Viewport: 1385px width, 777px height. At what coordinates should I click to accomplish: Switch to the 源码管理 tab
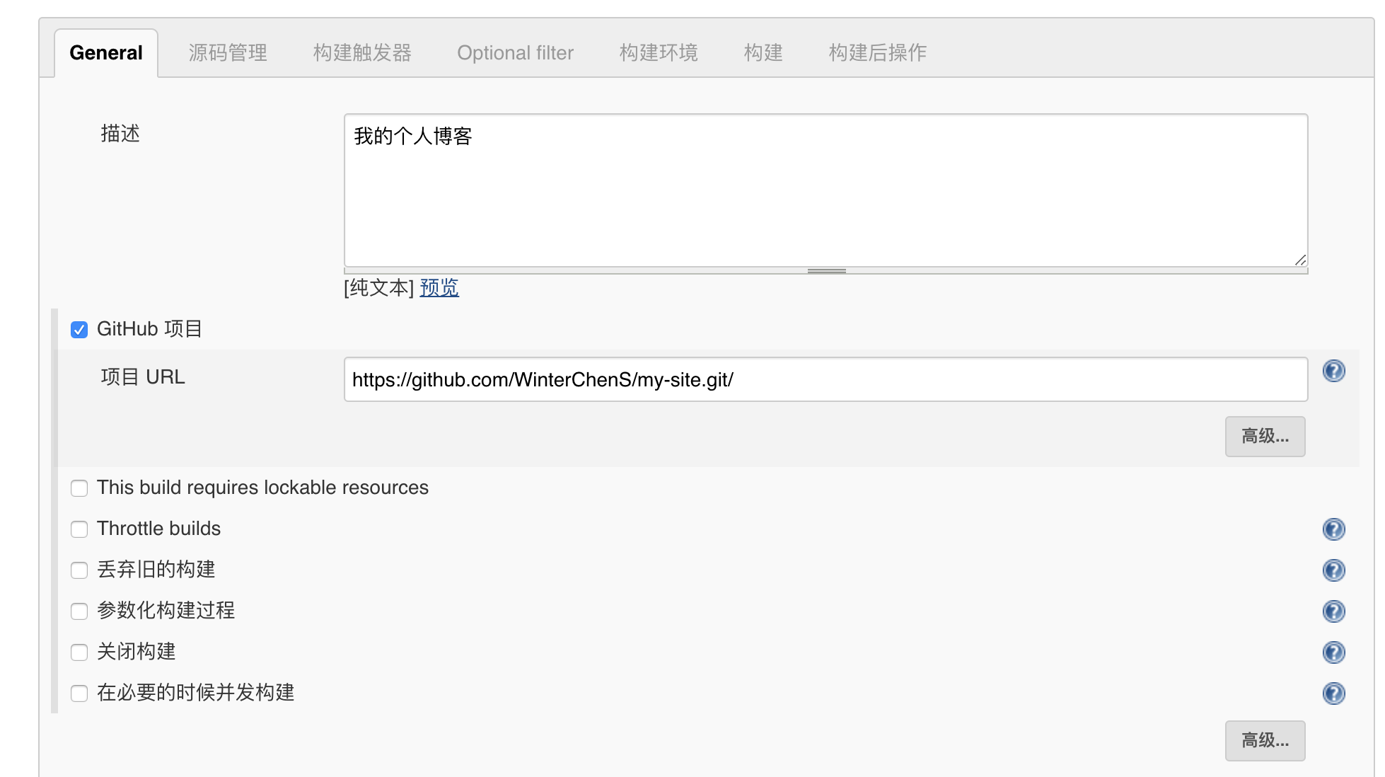pos(228,53)
